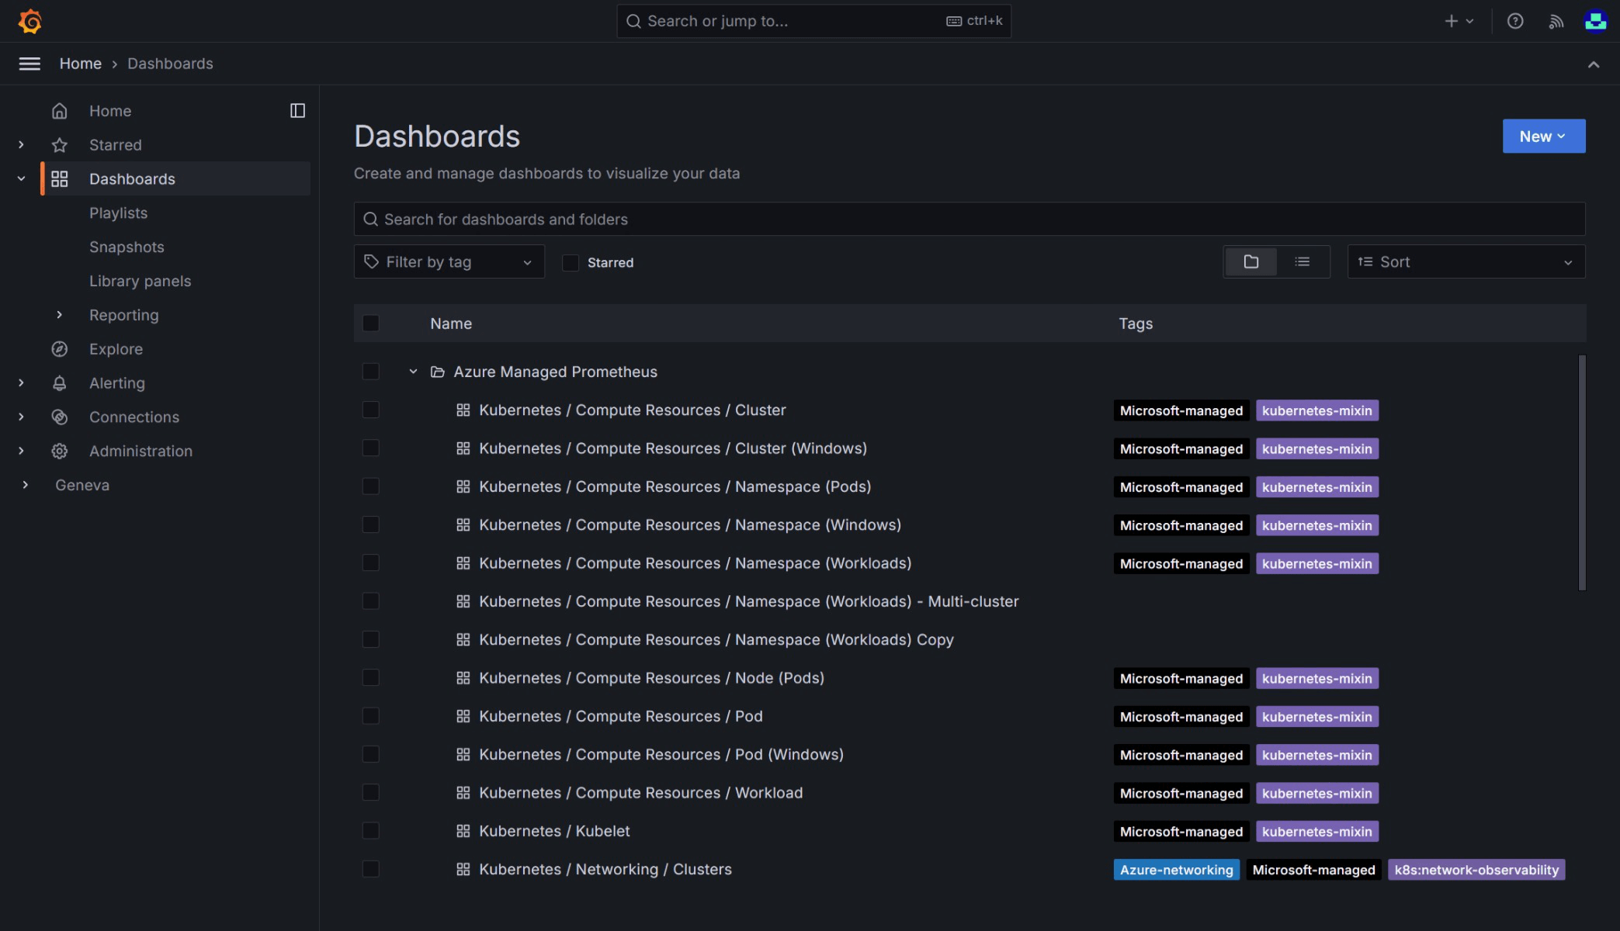The image size is (1620, 931).
Task: Undock the sidebar menu panel icon
Action: [x=297, y=111]
